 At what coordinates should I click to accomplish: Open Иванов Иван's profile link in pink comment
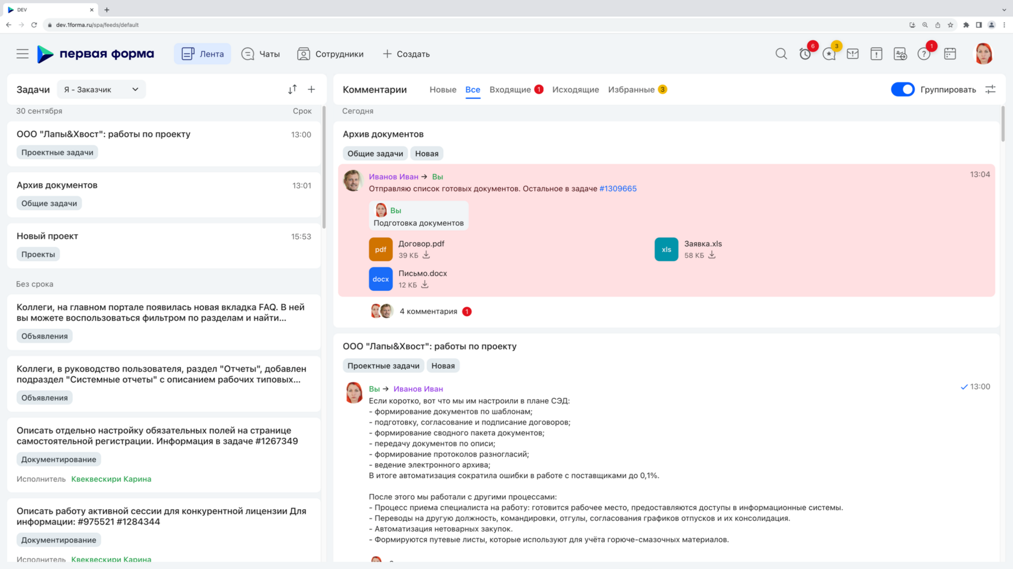coord(393,176)
